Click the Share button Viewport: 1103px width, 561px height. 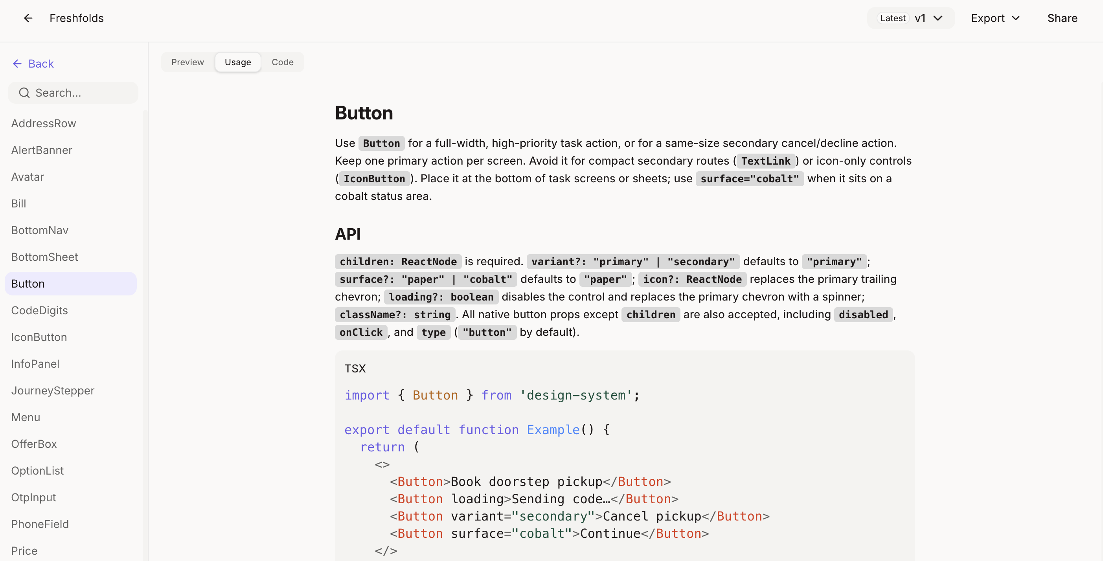(1062, 18)
